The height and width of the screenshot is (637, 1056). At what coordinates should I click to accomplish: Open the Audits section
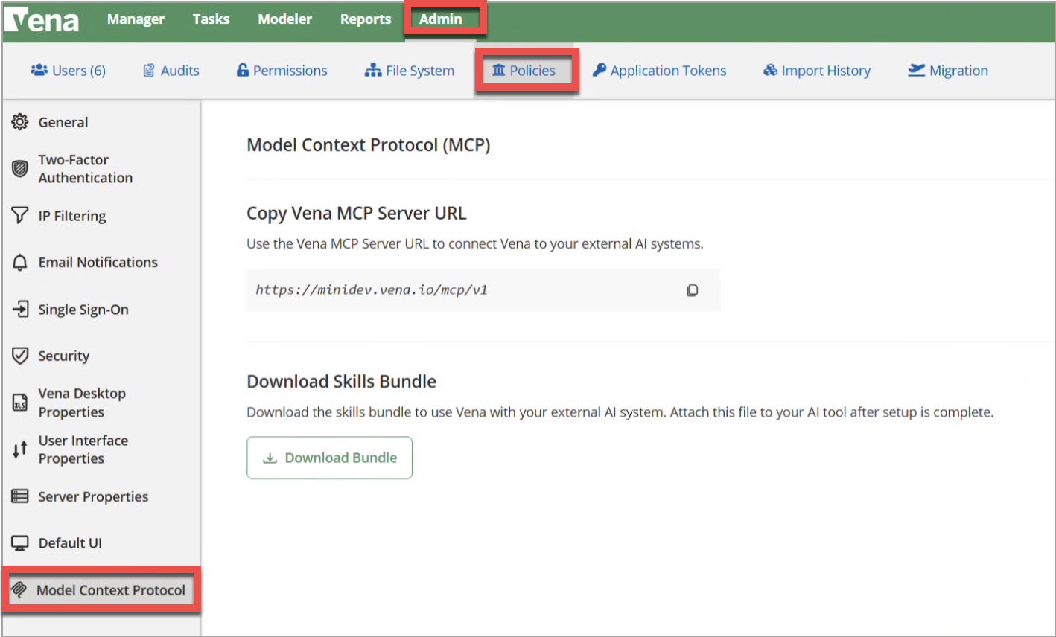171,71
